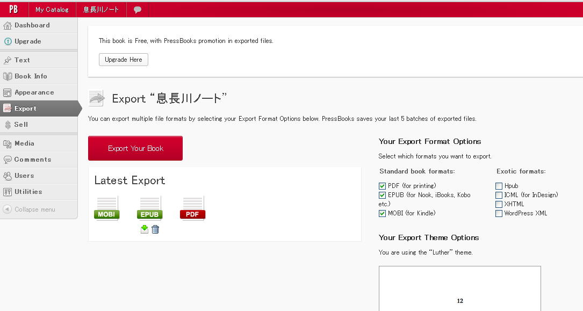Viewport: 583px width, 311px height.
Task: Open the Comments sidebar item
Action: click(39, 160)
